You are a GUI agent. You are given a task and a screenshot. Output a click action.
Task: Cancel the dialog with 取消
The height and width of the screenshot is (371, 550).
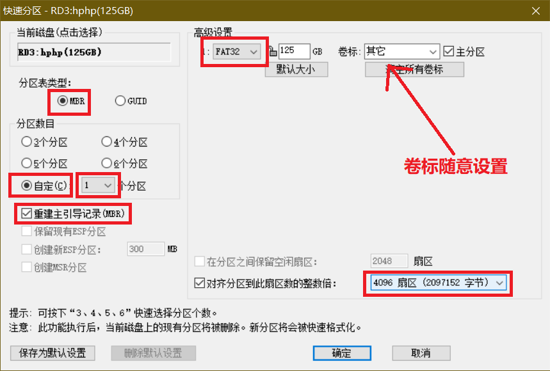point(421,353)
